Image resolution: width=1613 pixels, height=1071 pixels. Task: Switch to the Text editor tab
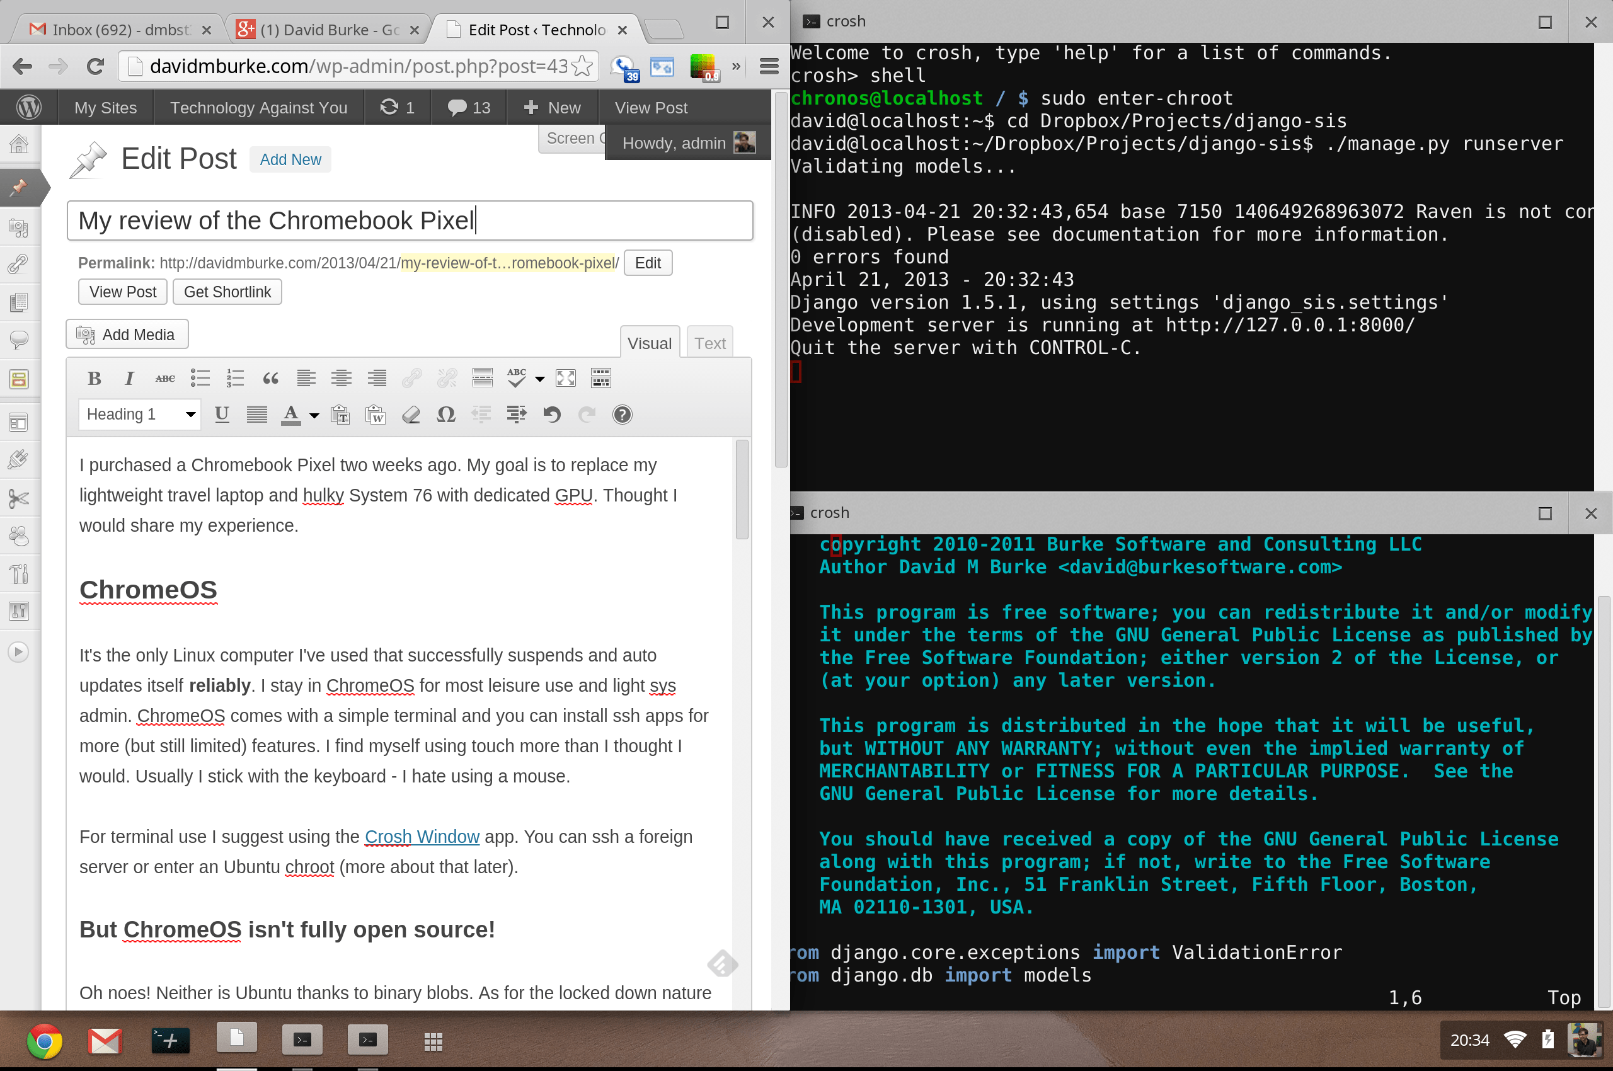710,343
